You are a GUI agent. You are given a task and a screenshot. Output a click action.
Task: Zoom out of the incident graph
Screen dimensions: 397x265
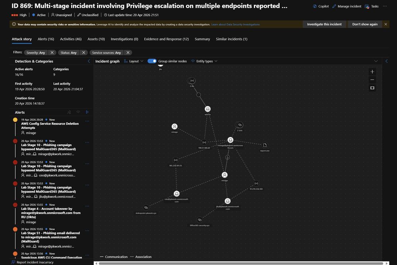click(372, 80)
